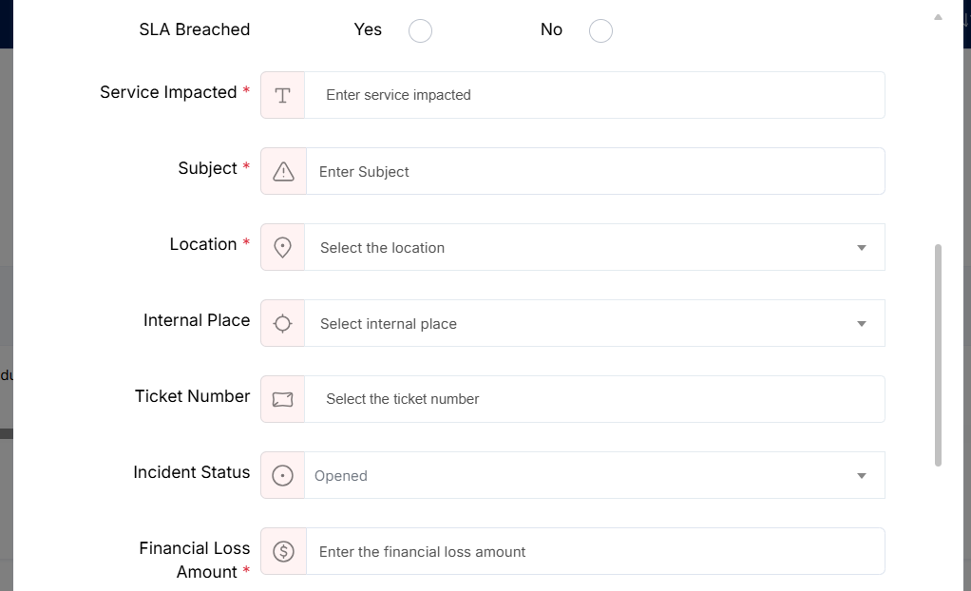Click the circle-dot icon beside Incident Status
This screenshot has width=971, height=591.
[282, 476]
